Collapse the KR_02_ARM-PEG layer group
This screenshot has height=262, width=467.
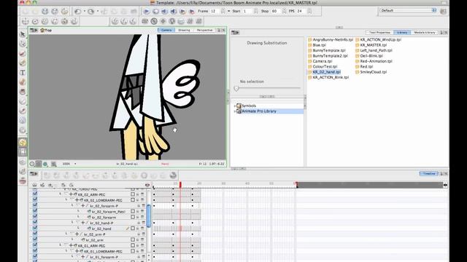click(x=66, y=194)
